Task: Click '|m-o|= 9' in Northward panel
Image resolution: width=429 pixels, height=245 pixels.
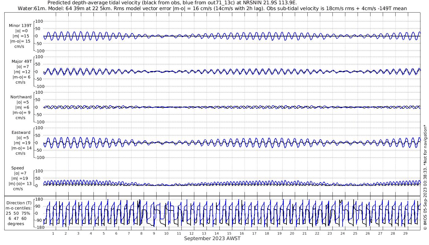Action: pyautogui.click(x=21, y=112)
